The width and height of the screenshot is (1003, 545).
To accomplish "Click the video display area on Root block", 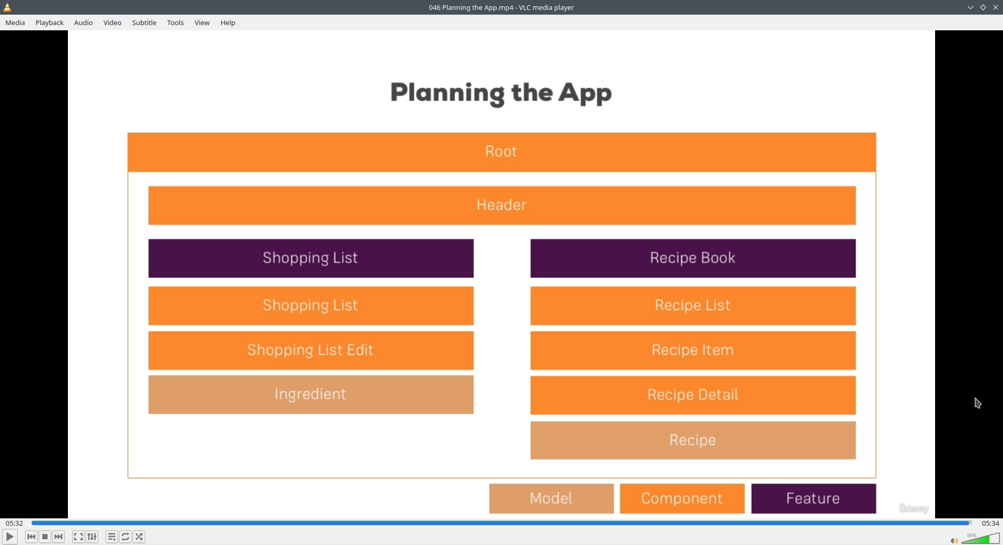I will point(501,152).
